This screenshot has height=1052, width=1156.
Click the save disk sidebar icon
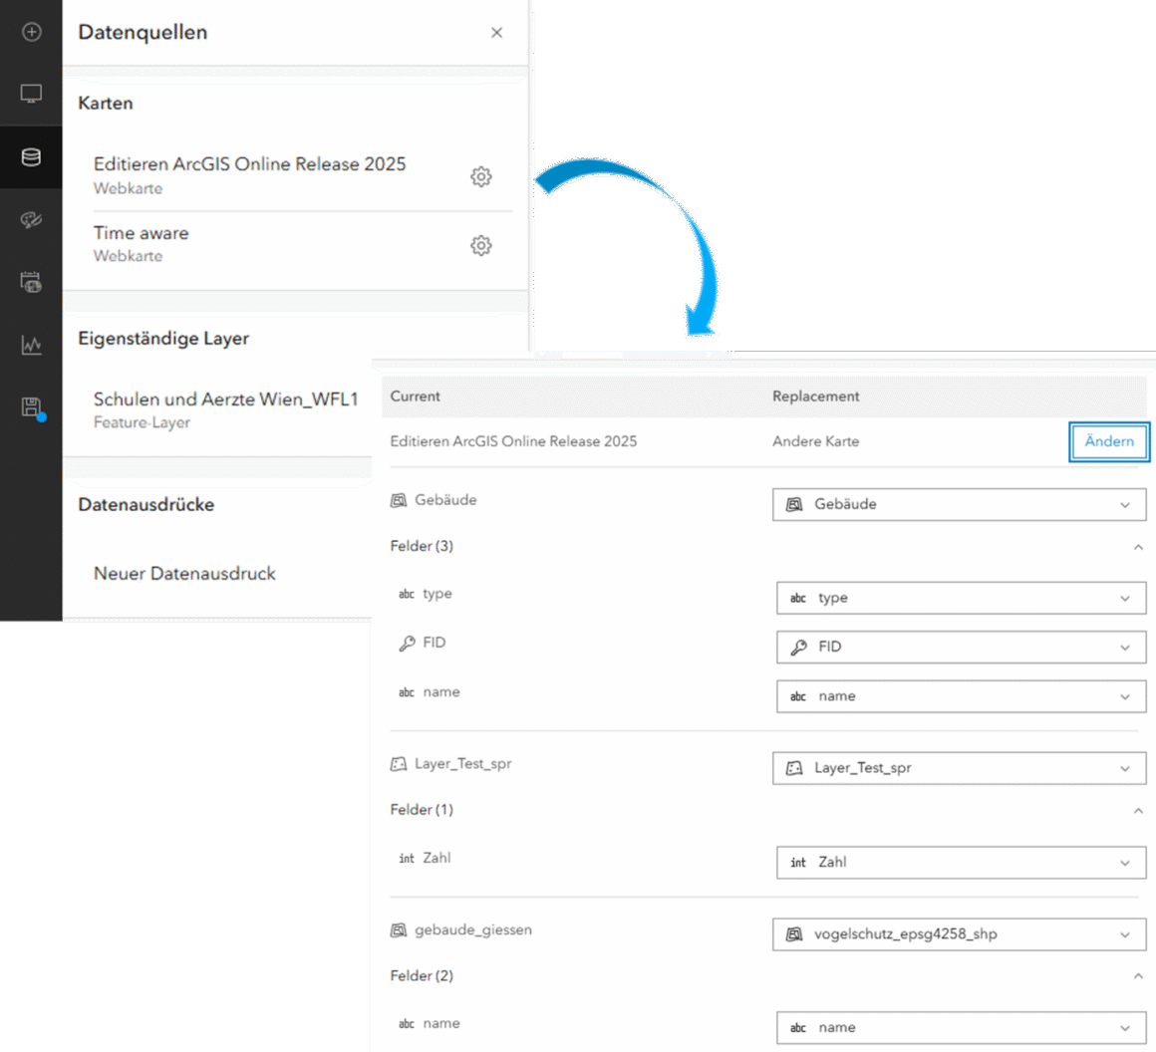[31, 406]
